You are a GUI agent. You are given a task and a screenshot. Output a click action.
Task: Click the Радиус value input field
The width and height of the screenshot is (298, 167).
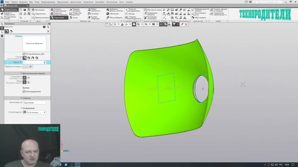[x=34, y=62]
